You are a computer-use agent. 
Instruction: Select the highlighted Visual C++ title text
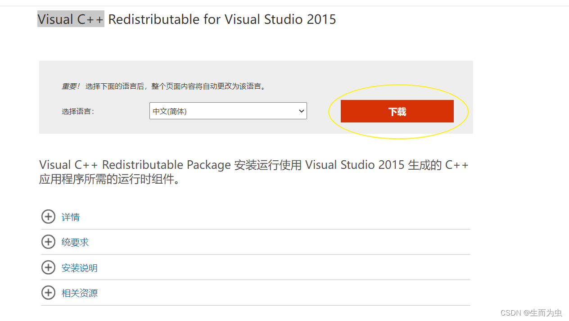point(70,19)
